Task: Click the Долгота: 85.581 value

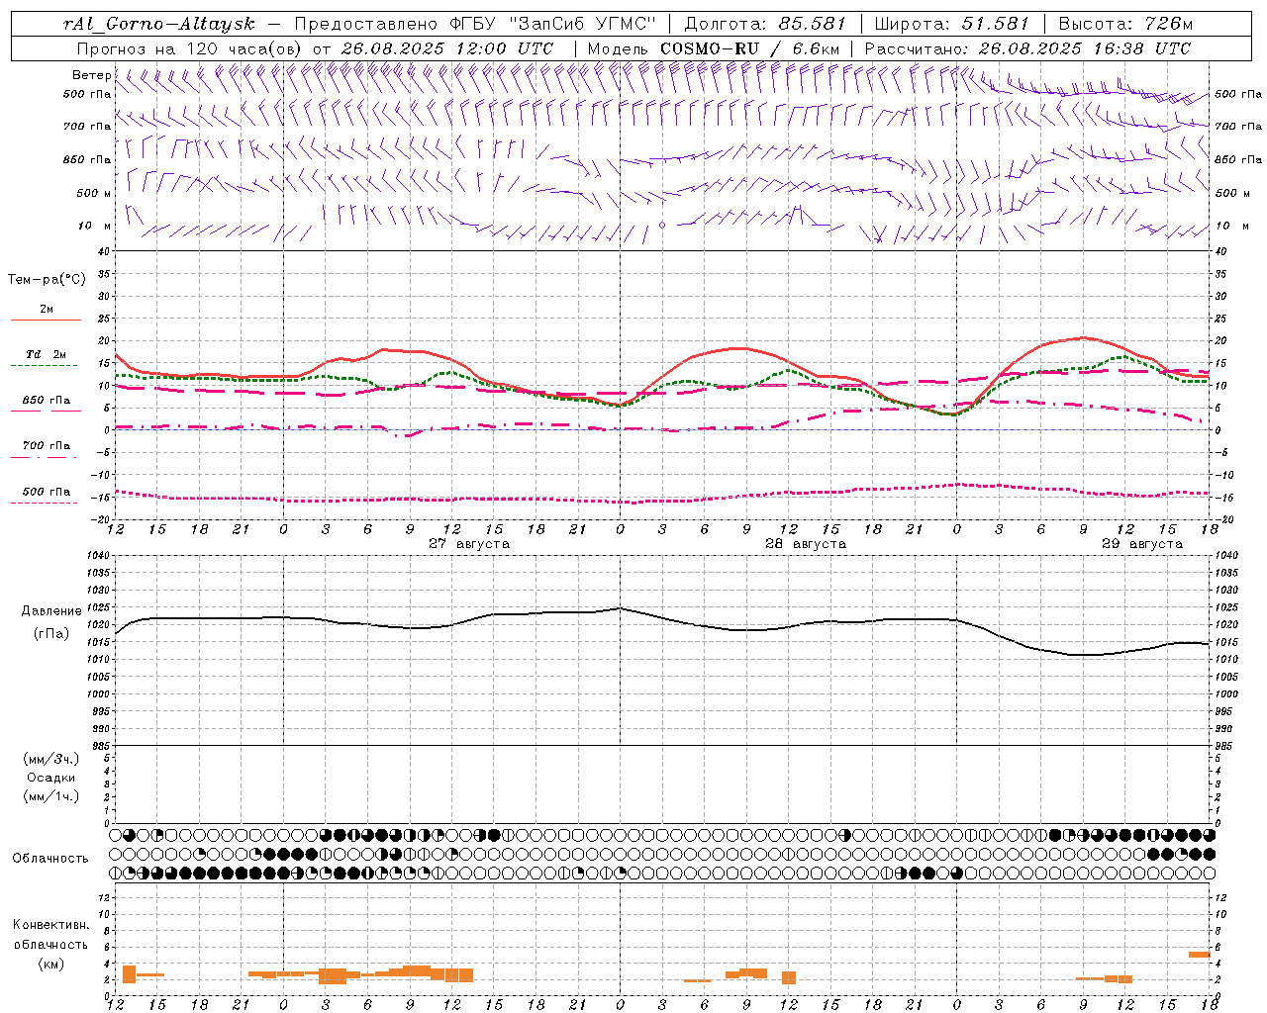Action: tap(765, 24)
